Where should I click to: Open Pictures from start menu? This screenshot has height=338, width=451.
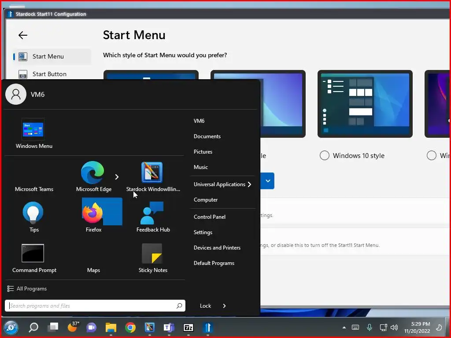click(203, 151)
